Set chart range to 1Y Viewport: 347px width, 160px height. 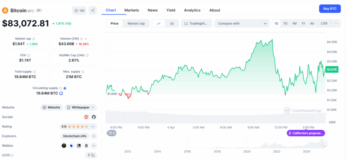click(x=303, y=23)
